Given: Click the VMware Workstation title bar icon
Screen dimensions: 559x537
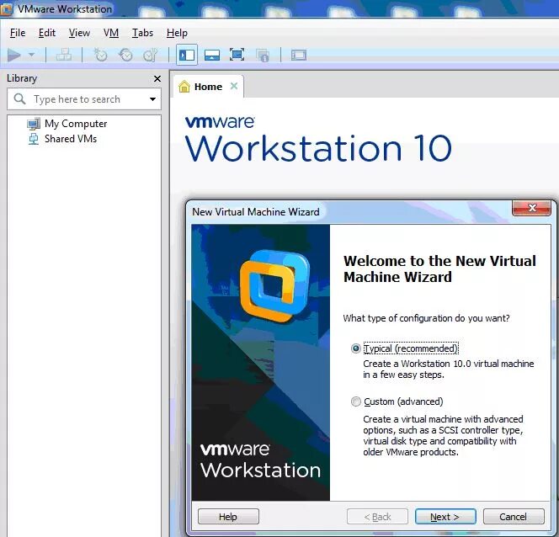Looking at the screenshot, I should point(7,9).
